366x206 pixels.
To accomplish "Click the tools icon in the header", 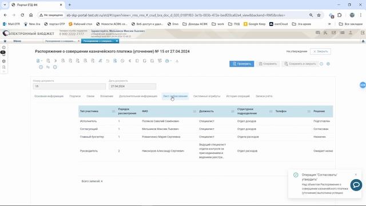I will pos(325,33).
